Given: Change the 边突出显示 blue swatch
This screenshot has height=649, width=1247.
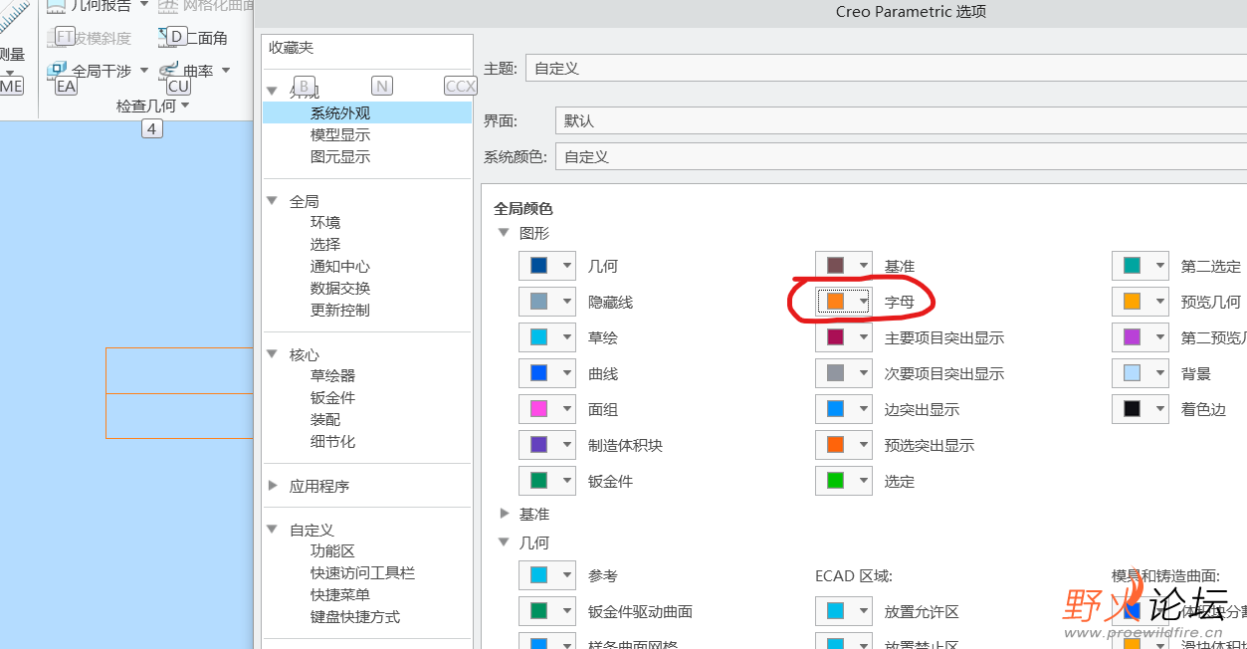Looking at the screenshot, I should pyautogui.click(x=843, y=409).
